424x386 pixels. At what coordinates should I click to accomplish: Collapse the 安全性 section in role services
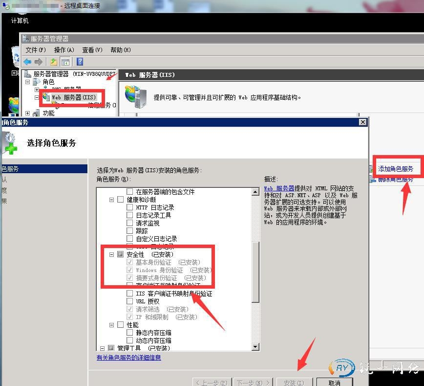(111, 254)
